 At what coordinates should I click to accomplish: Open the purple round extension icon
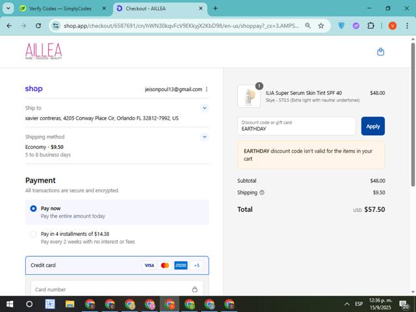[x=356, y=26]
